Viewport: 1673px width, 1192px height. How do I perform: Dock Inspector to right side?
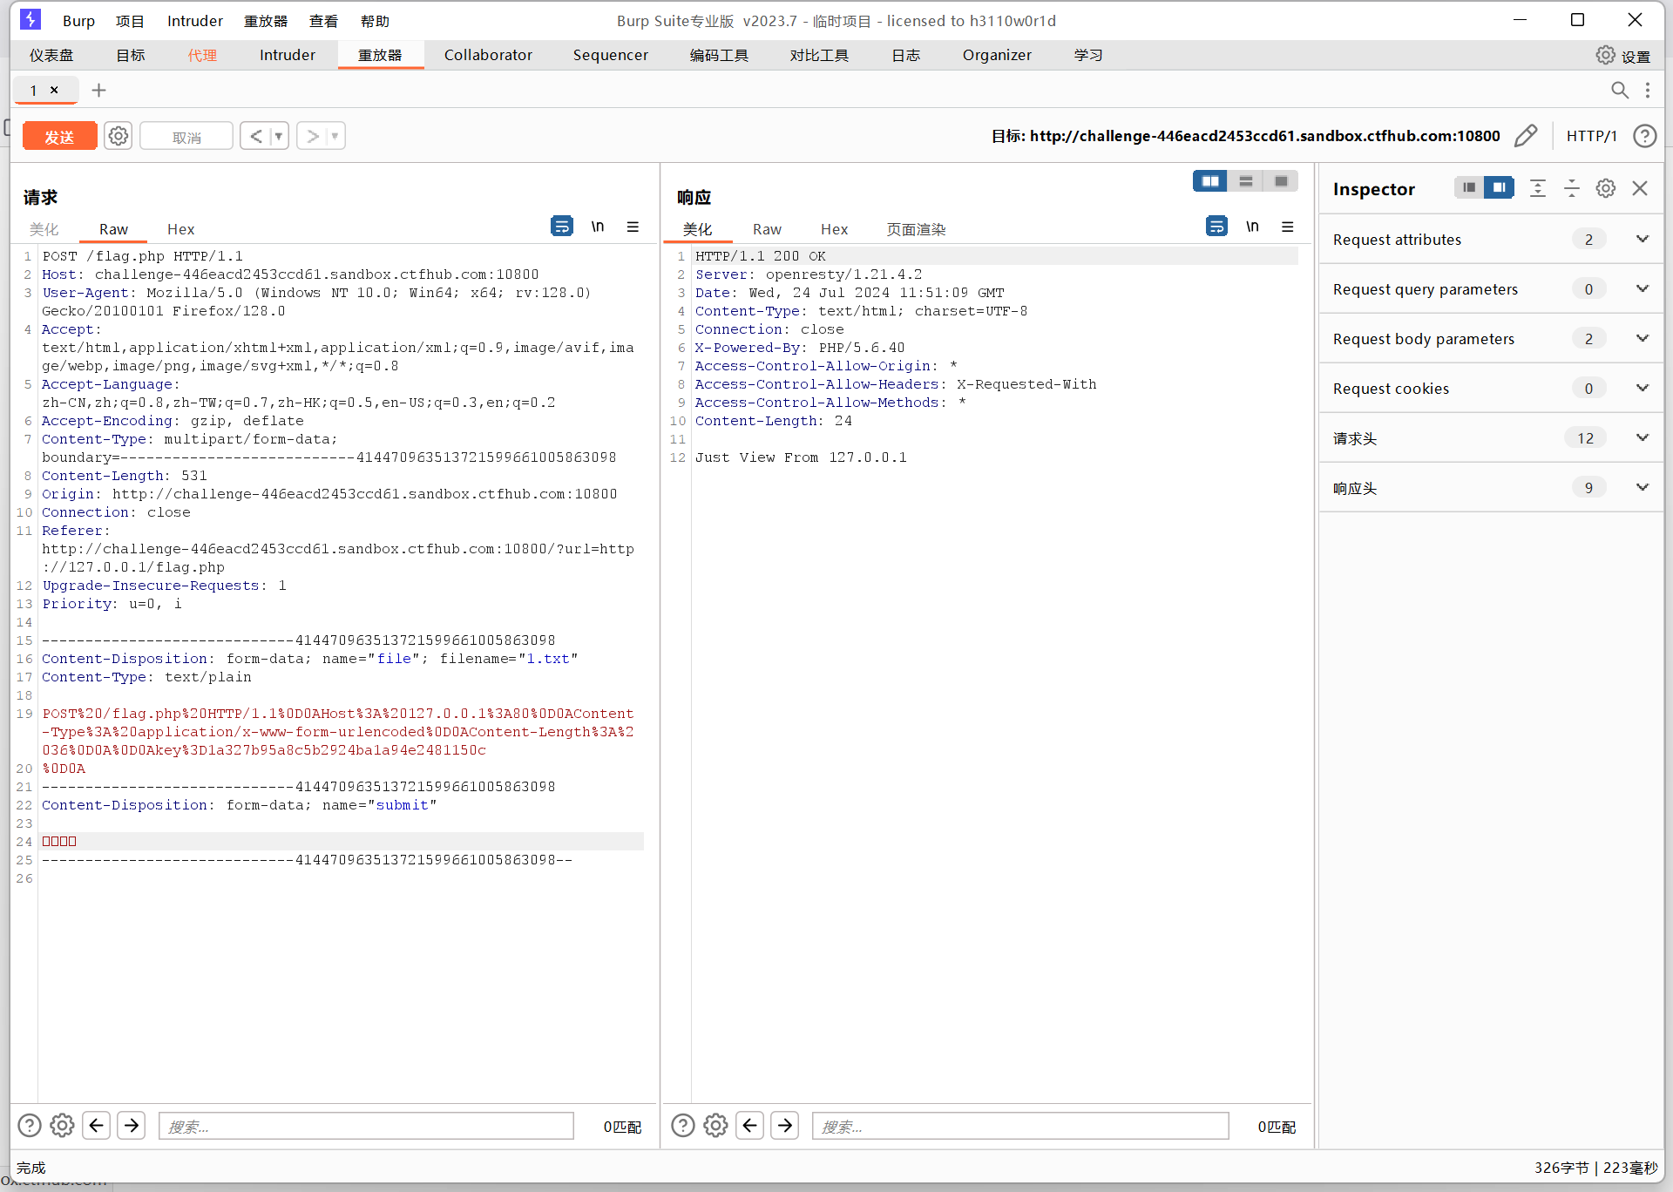pyautogui.click(x=1499, y=187)
